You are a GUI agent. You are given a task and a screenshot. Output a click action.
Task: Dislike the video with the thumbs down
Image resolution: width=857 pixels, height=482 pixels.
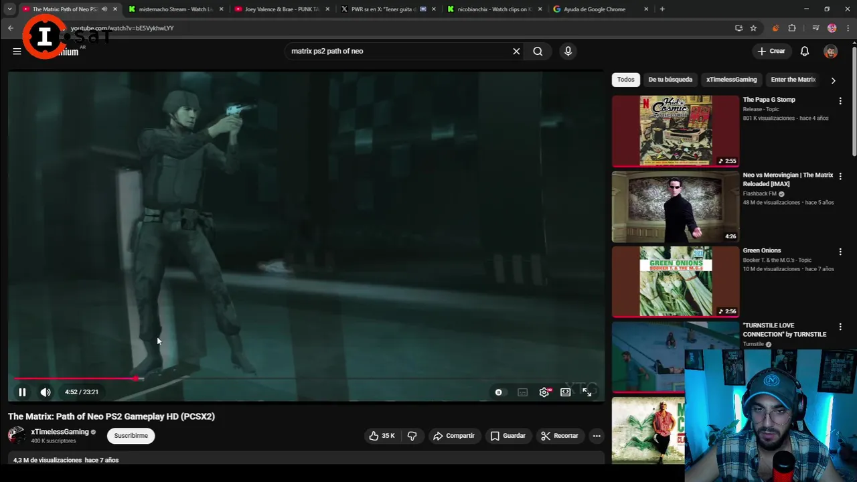(x=412, y=436)
